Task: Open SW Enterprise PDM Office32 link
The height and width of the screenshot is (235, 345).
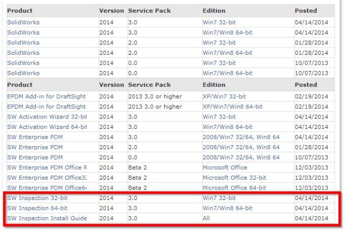Action: pyautogui.click(x=47, y=177)
